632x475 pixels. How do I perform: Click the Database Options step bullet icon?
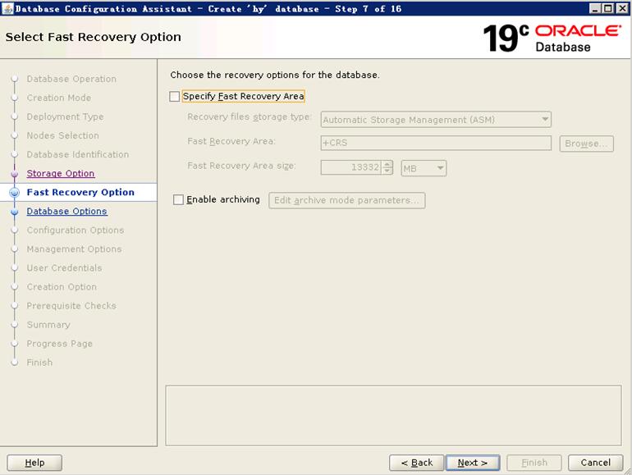[x=15, y=212]
